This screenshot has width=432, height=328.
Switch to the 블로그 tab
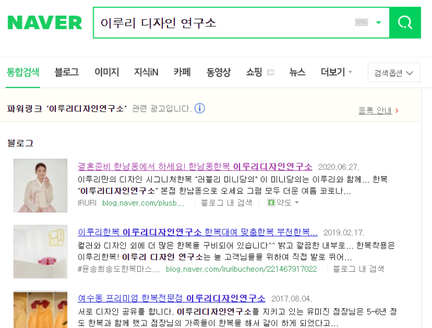tap(67, 72)
